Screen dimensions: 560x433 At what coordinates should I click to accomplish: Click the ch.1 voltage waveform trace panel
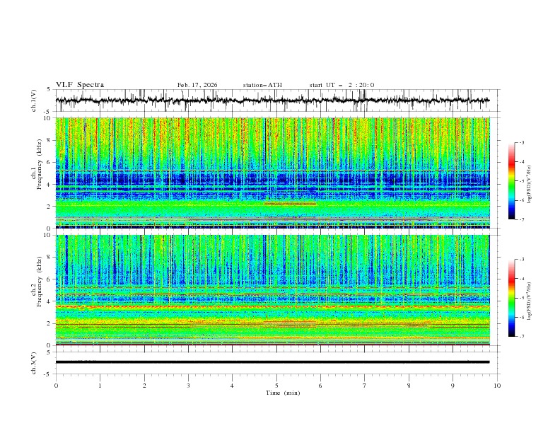(276, 100)
